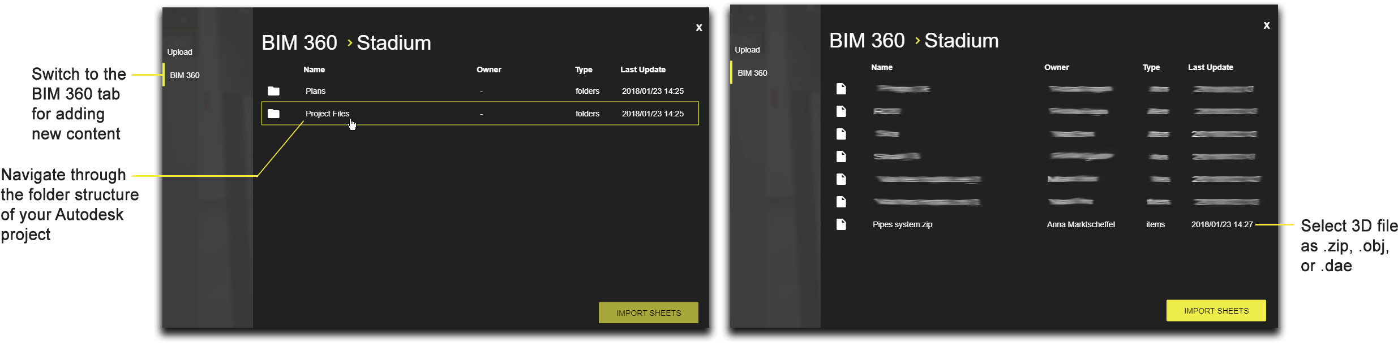
Task: Click Stadium breadcrumb in right dialog
Action: (962, 41)
